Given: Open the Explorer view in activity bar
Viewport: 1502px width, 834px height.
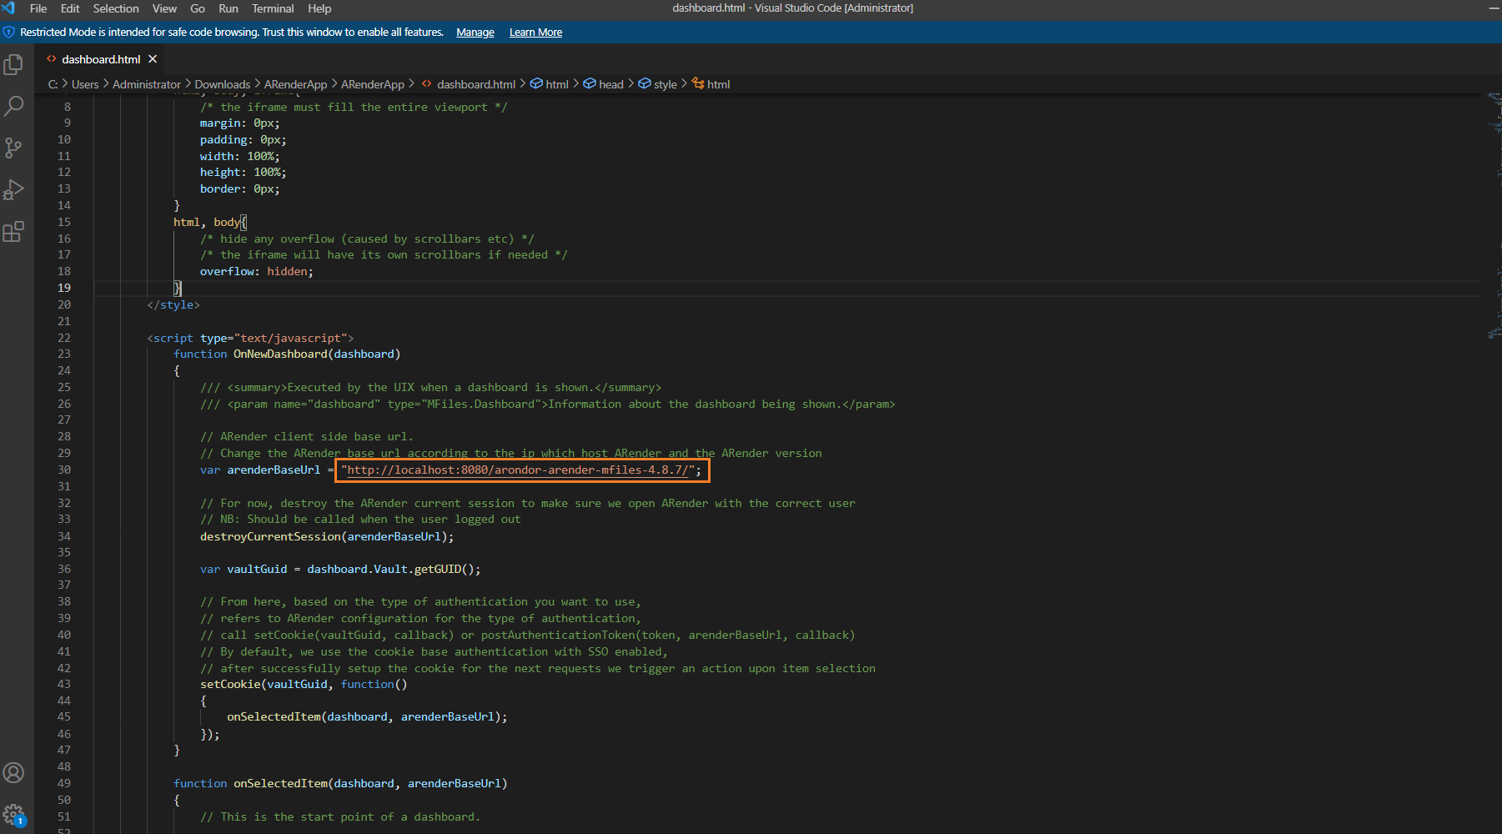Looking at the screenshot, I should tap(14, 65).
